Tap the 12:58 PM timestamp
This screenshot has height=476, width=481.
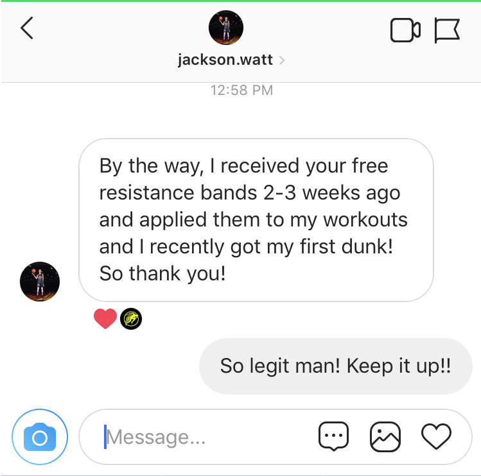pyautogui.click(x=241, y=90)
